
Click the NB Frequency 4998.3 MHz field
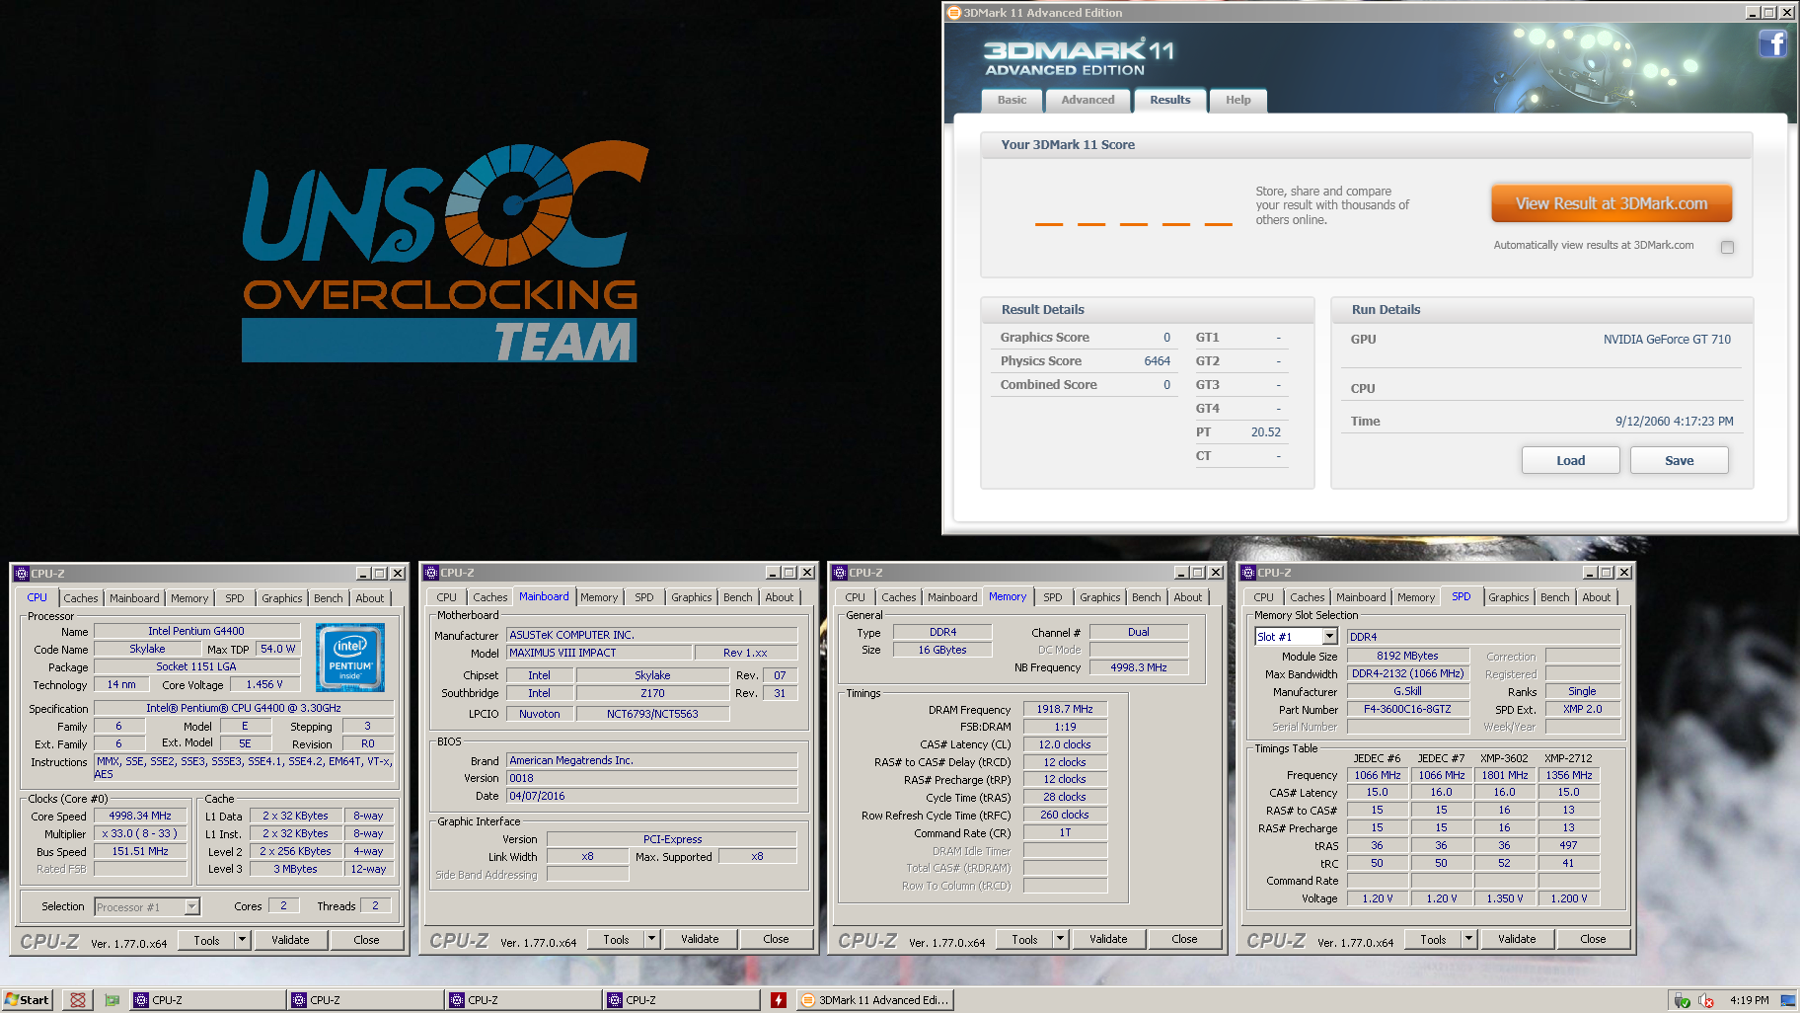[1138, 667]
